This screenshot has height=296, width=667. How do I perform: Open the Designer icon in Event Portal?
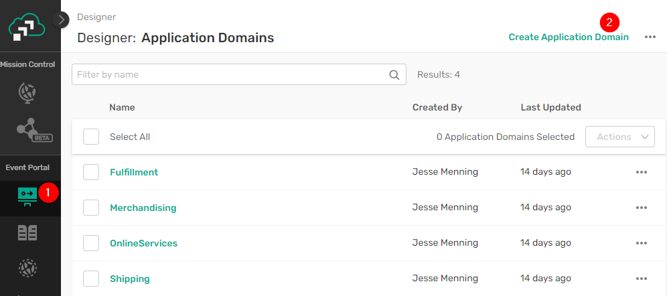click(x=27, y=194)
